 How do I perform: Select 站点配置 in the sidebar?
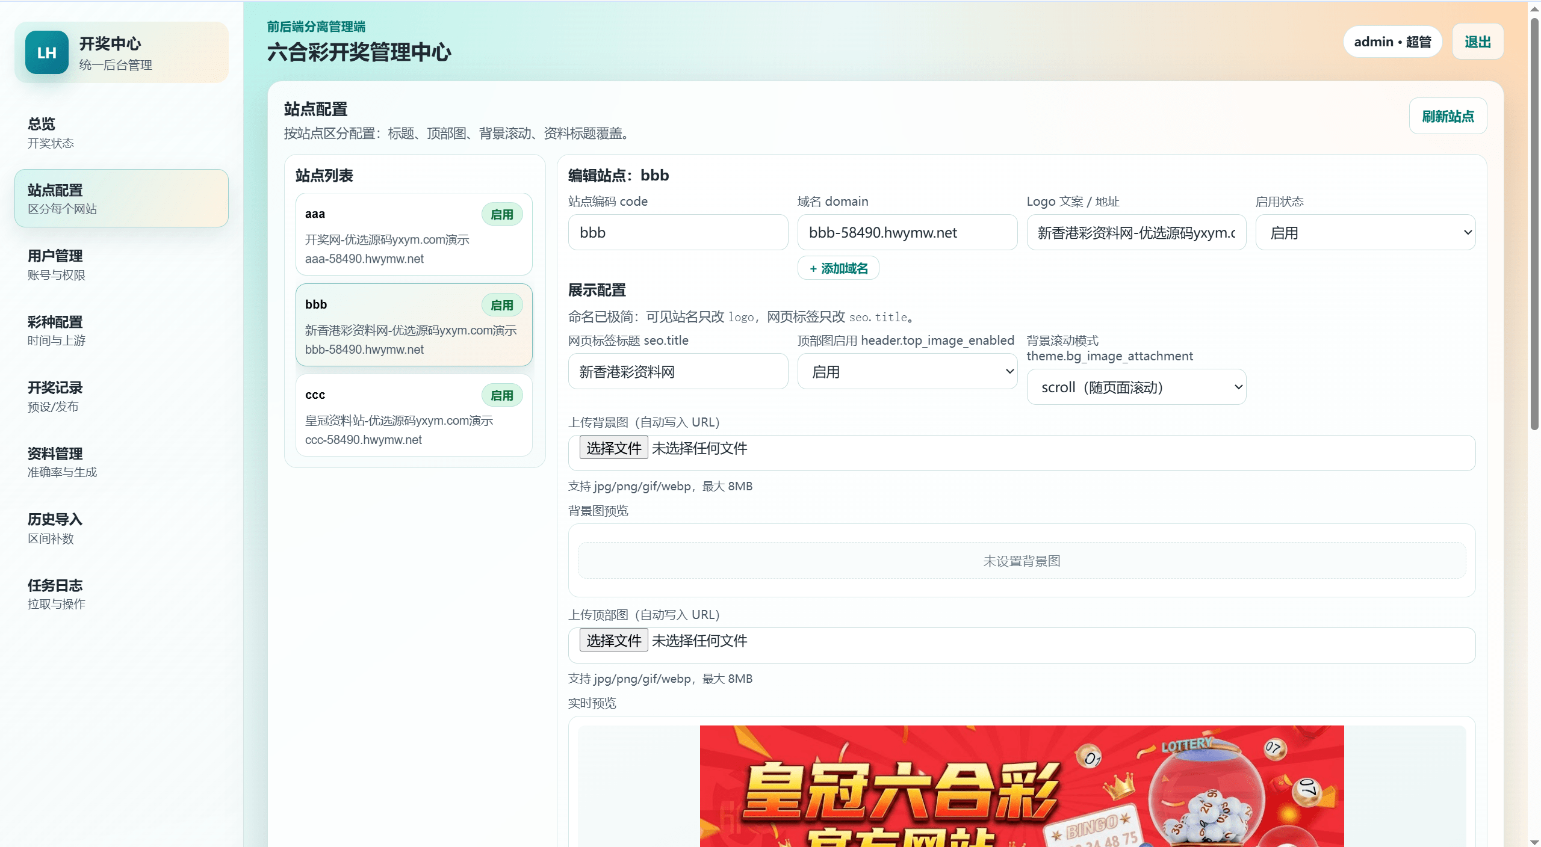click(122, 198)
